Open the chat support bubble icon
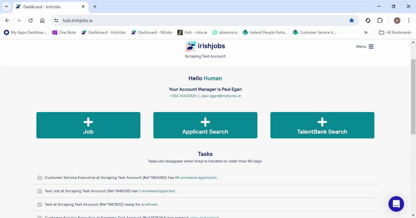Viewport: 416px width, 218px height. point(396,204)
